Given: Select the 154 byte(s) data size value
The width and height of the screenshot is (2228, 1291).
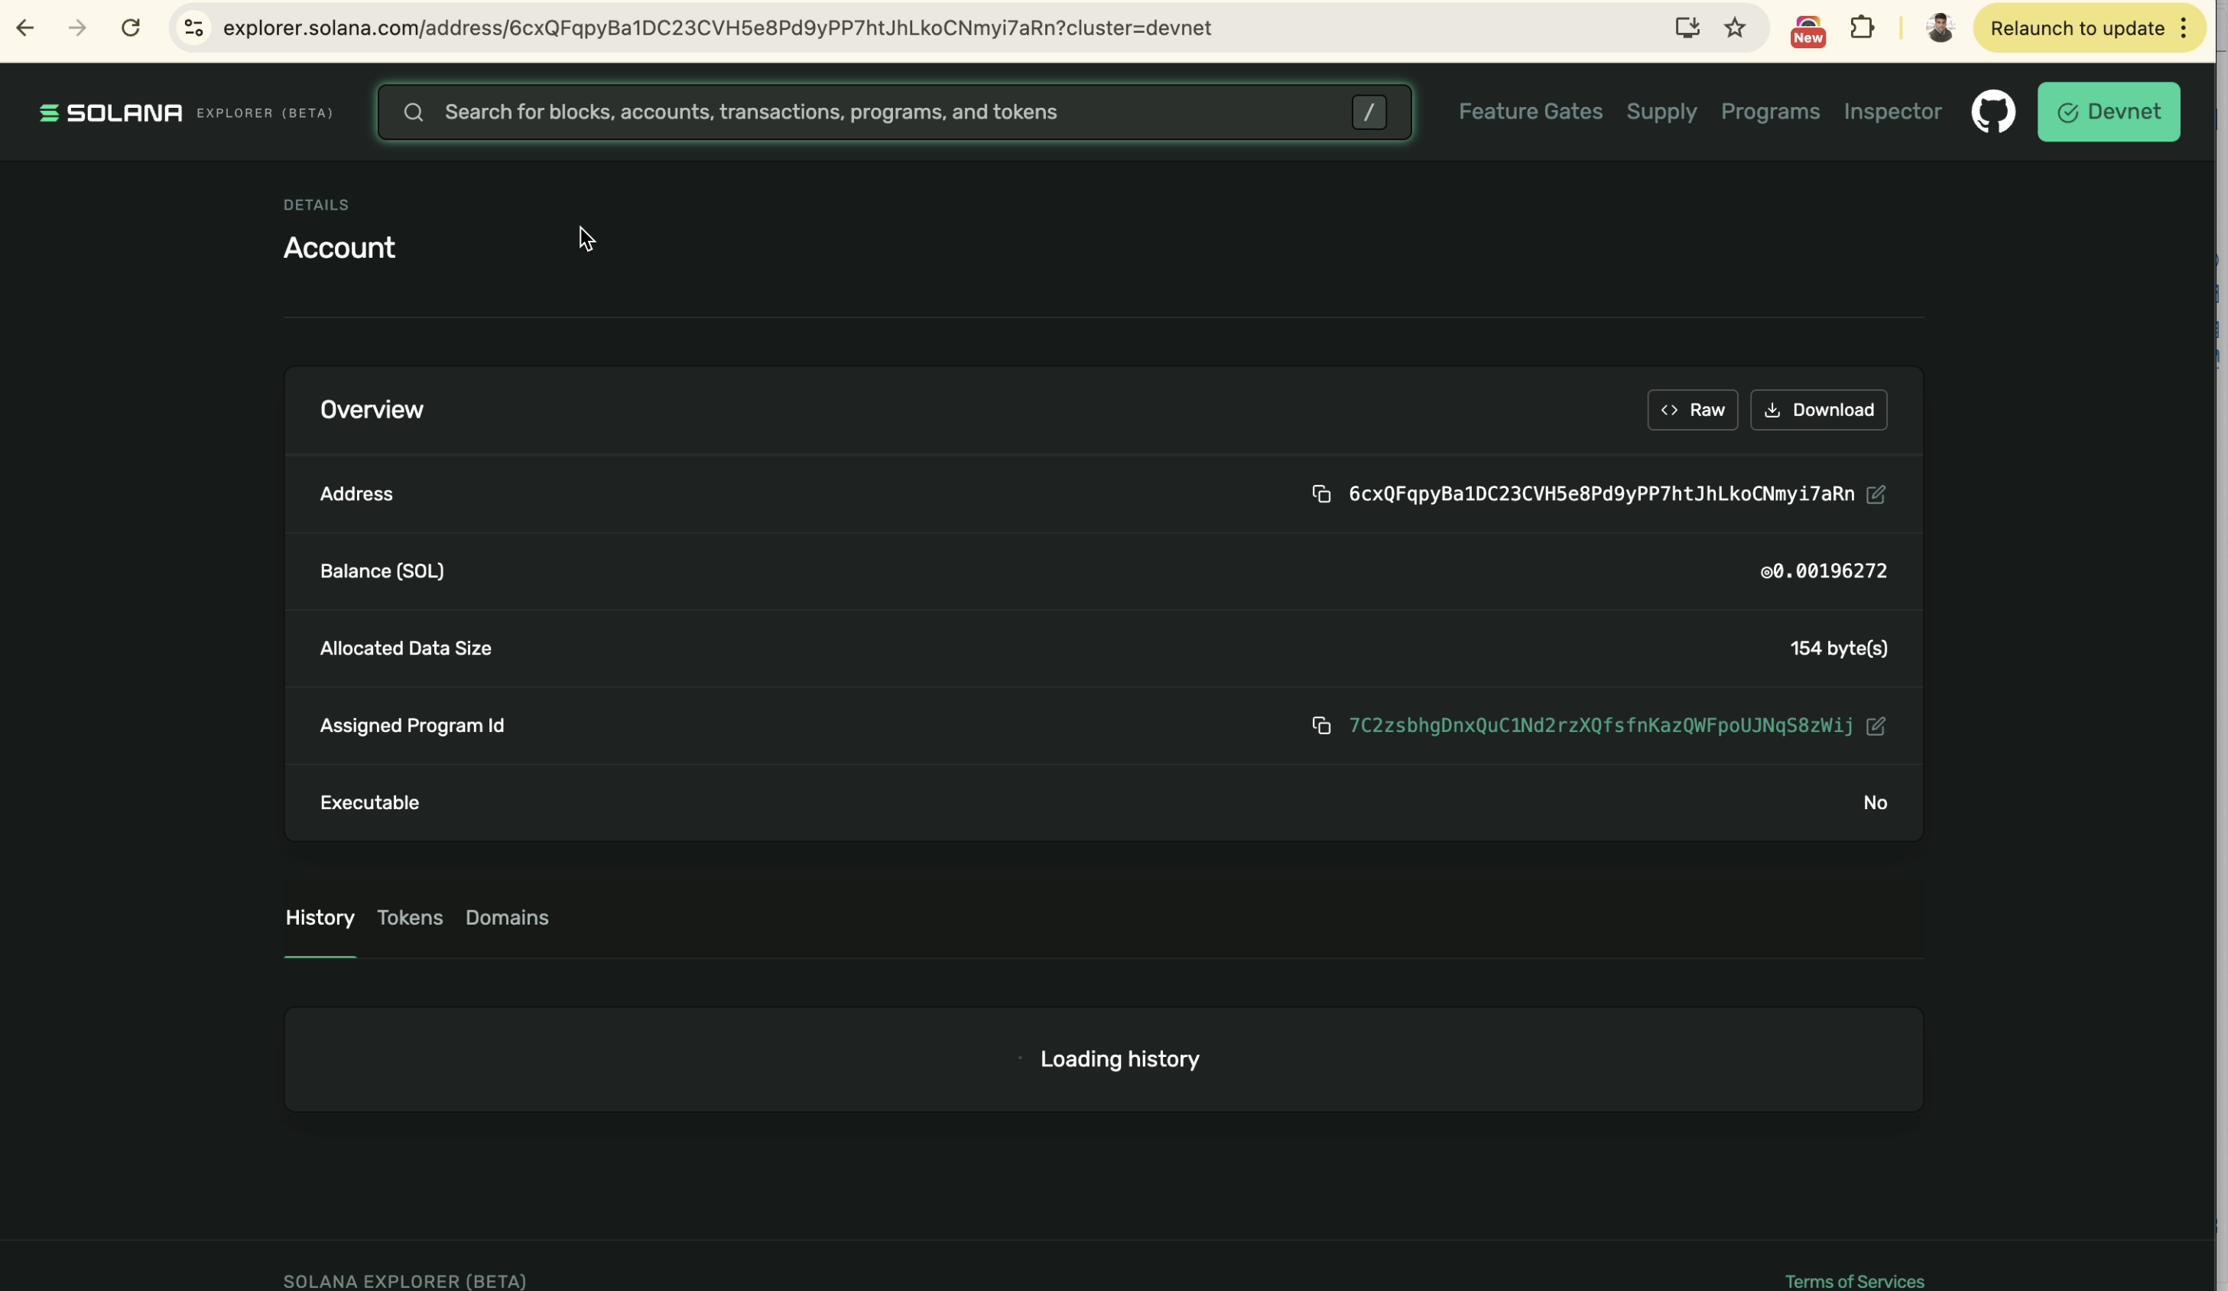Looking at the screenshot, I should (x=1838, y=648).
